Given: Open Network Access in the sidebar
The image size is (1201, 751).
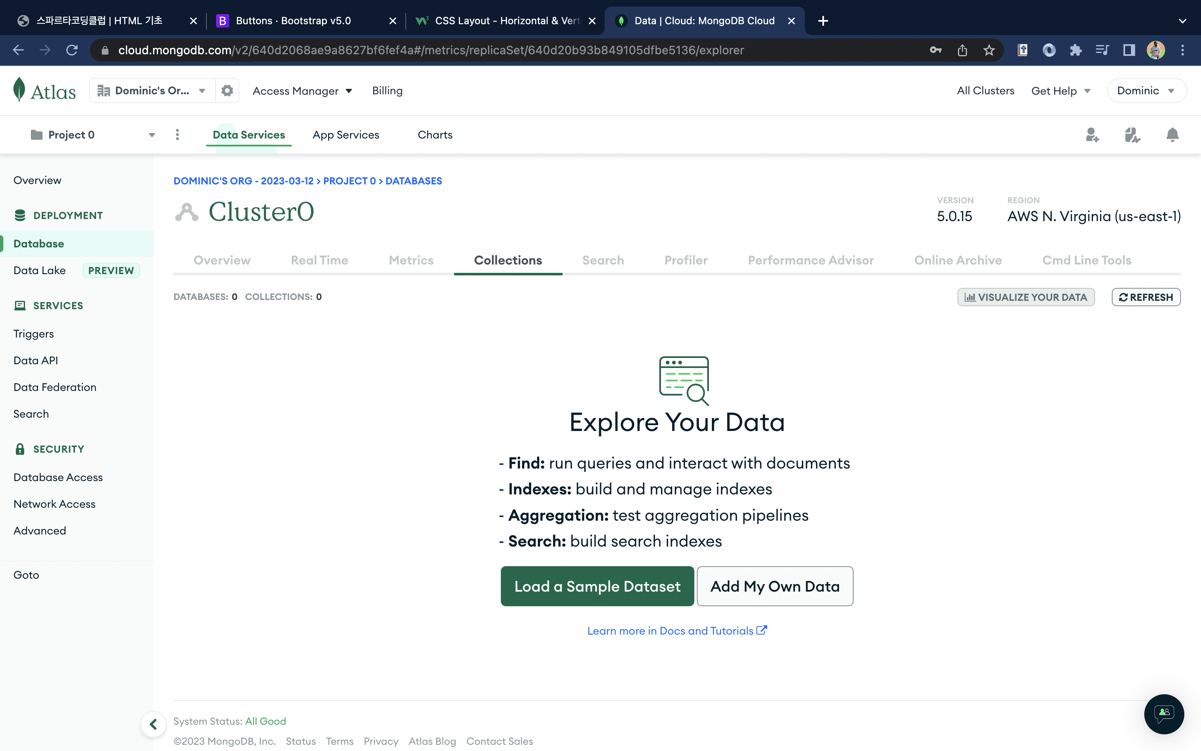Looking at the screenshot, I should (55, 504).
